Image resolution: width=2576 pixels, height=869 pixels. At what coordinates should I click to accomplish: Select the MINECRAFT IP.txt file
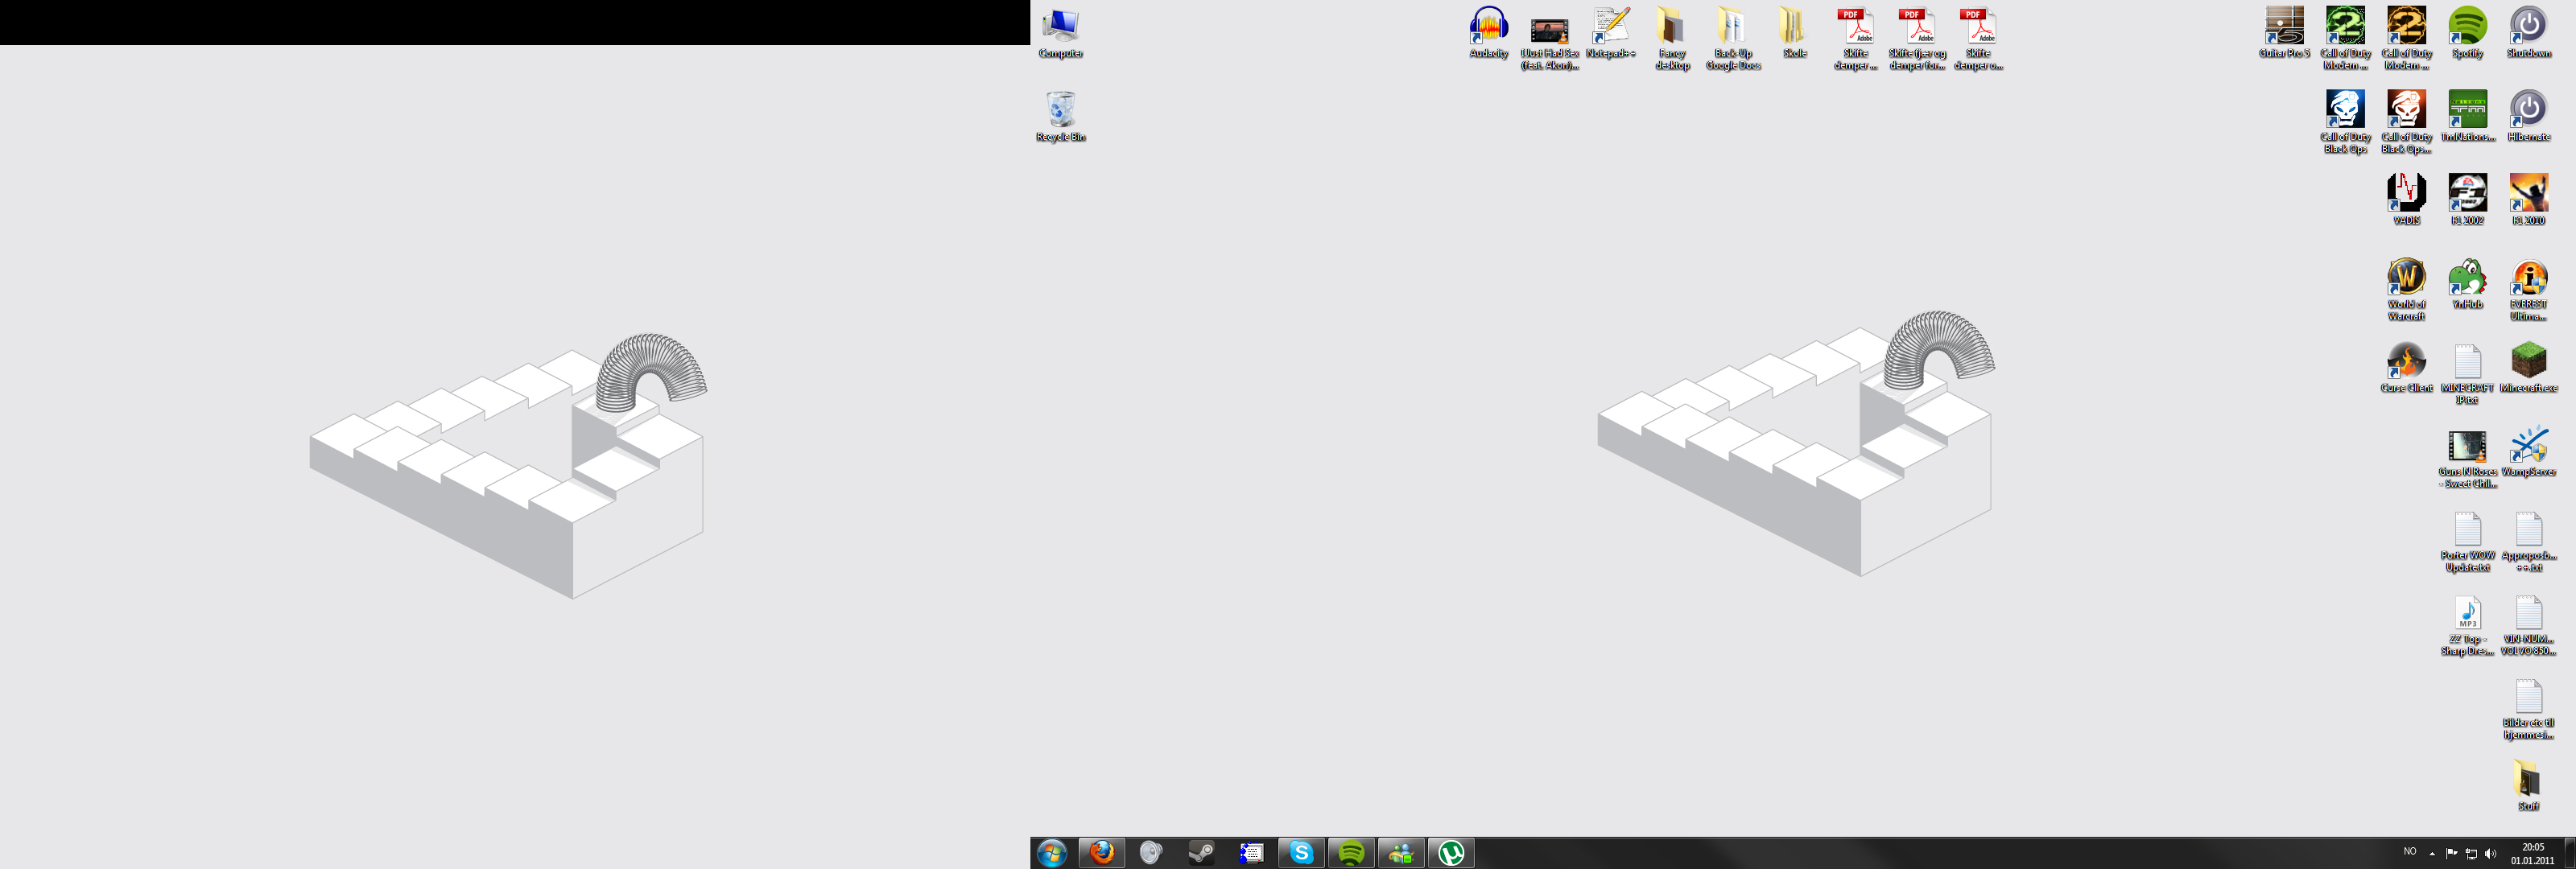2467,374
